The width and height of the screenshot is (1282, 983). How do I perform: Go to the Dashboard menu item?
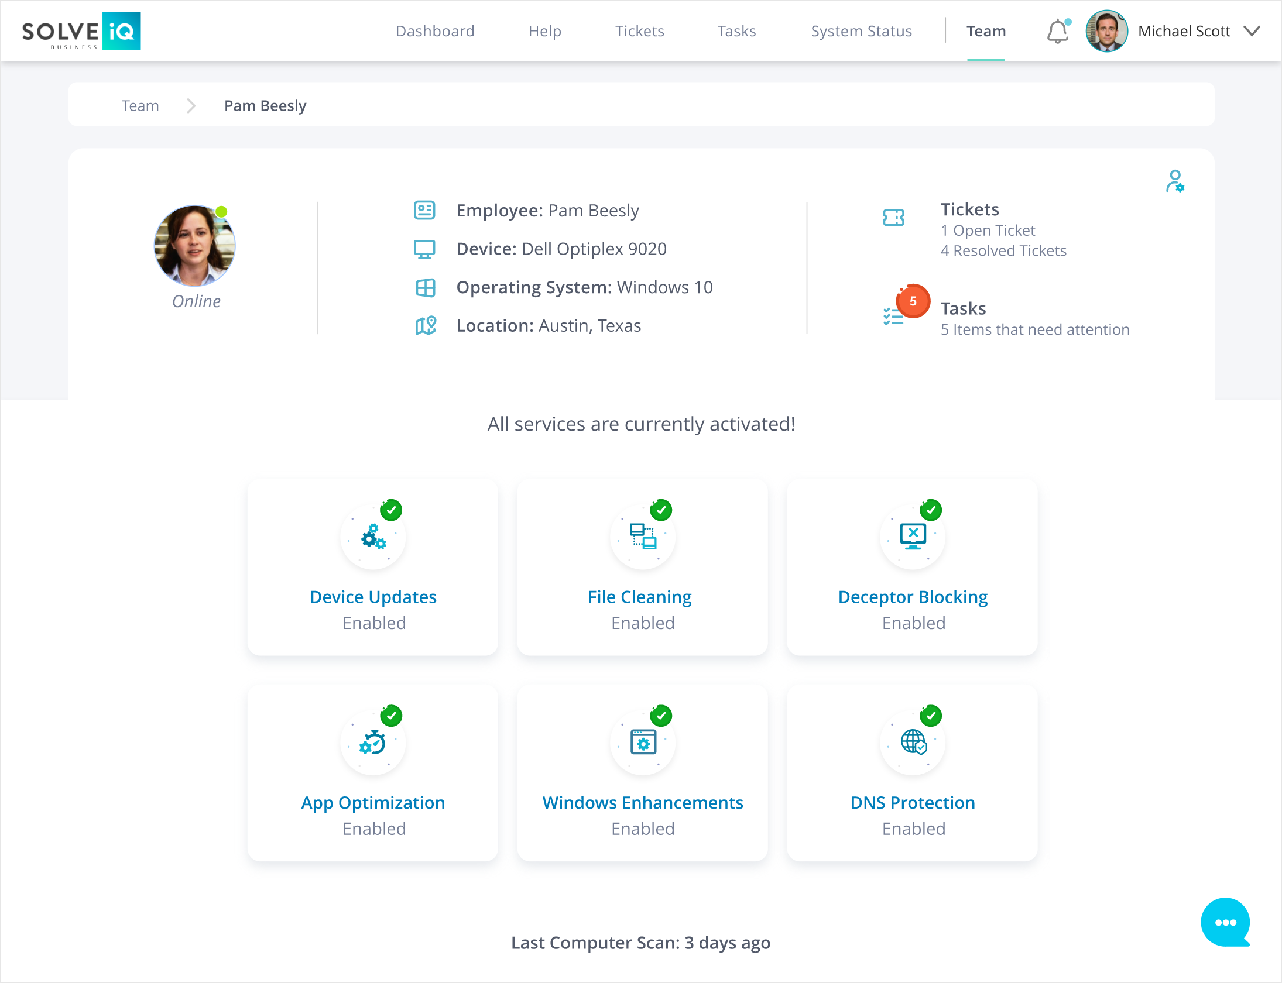(435, 31)
